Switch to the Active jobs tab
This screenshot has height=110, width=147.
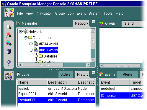coord(66,75)
